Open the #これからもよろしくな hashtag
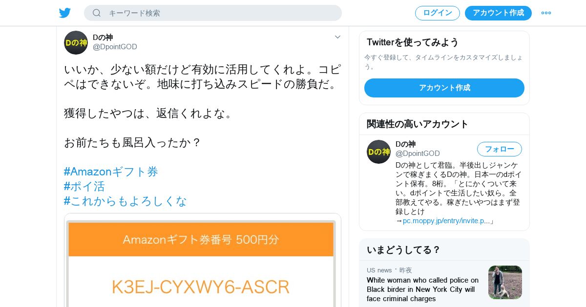586x307 pixels. coord(126,201)
